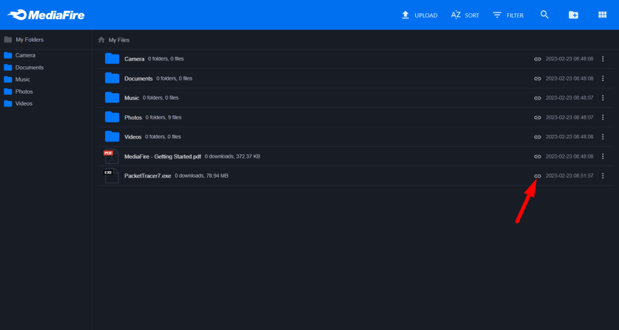Viewport: 619px width, 330px height.
Task: Open the three-dot menu for Photos
Action: point(603,118)
